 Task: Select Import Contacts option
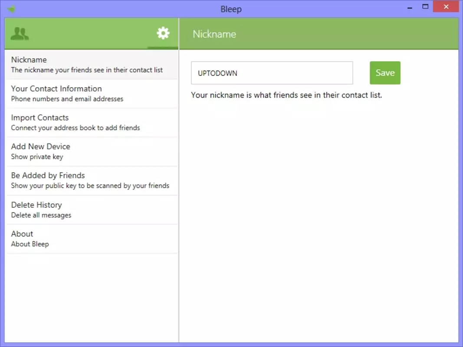click(92, 122)
